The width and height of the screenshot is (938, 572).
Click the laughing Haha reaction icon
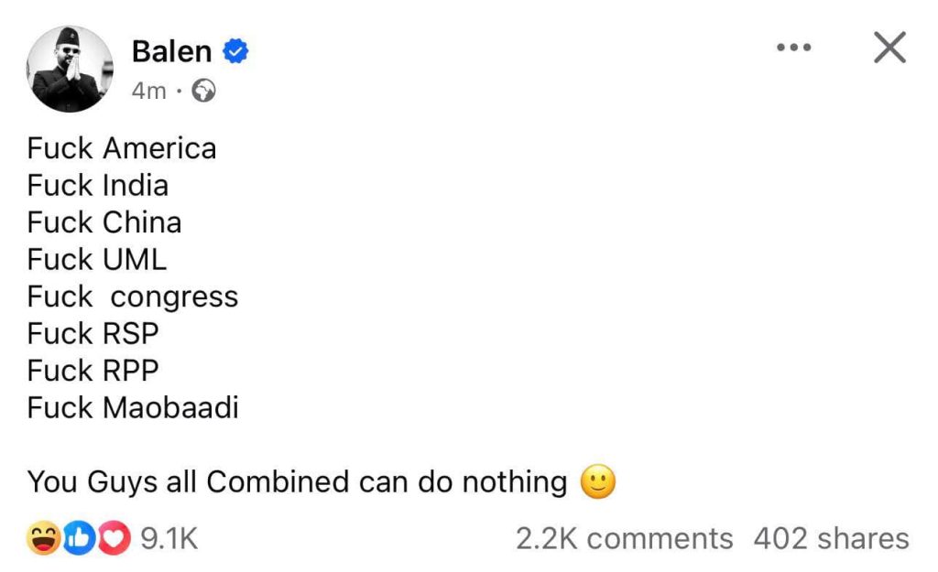click(x=44, y=539)
